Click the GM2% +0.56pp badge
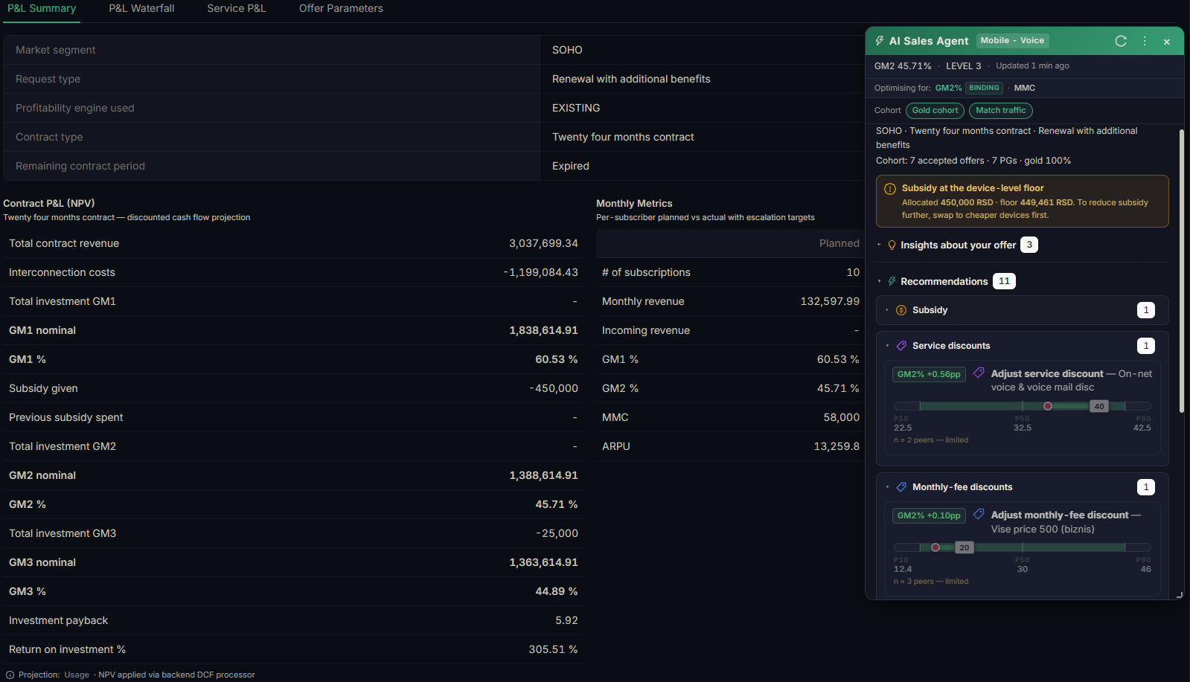This screenshot has height=682, width=1190. click(929, 374)
